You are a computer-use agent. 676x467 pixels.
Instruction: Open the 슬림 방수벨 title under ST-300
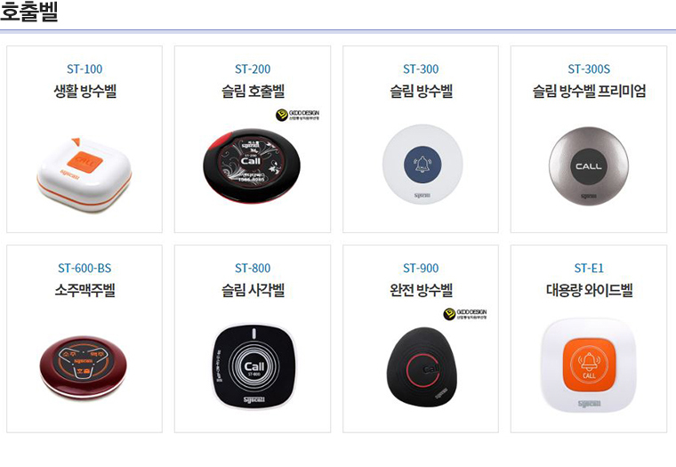421,91
